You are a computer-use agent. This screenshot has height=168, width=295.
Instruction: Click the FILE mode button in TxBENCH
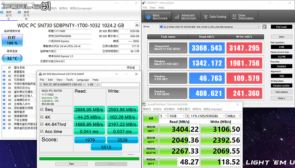click(281, 27)
